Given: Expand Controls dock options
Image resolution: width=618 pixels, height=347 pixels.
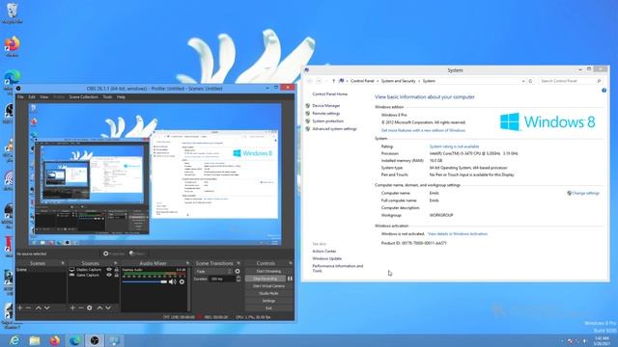Looking at the screenshot, I should [x=291, y=263].
